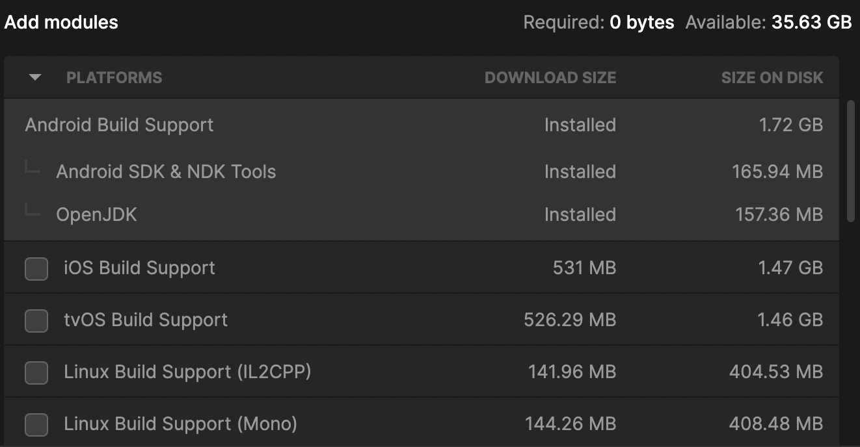Collapse the Platforms section arrow

pos(35,78)
